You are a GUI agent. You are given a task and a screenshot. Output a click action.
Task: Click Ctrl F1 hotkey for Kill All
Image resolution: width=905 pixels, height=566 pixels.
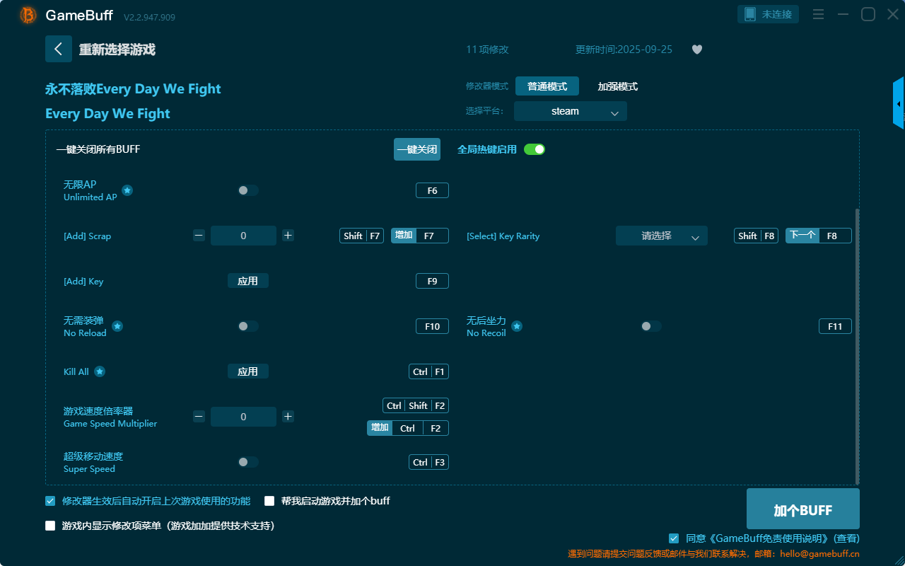pyautogui.click(x=428, y=371)
